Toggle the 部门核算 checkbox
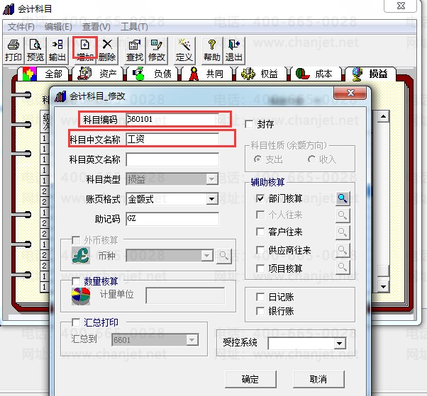The height and width of the screenshot is (396, 427). pyautogui.click(x=260, y=198)
